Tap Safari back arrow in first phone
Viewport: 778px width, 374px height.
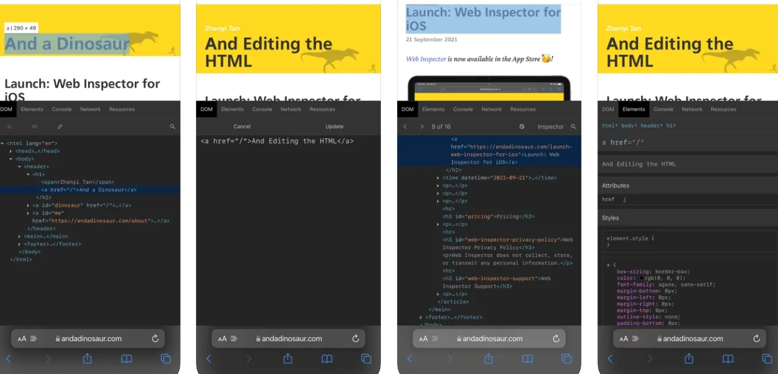pos(8,359)
